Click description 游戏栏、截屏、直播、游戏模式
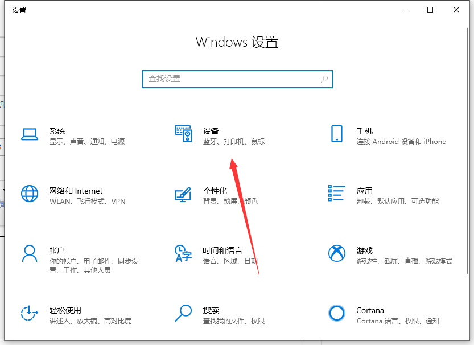Image resolution: width=474 pixels, height=345 pixels. (405, 261)
